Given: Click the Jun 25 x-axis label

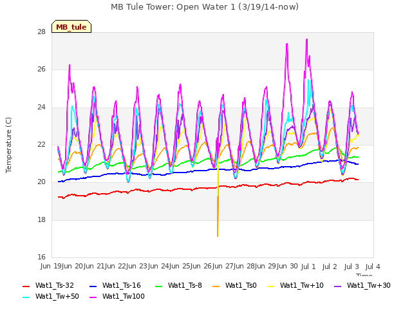Looking at the screenshot, I should coord(180,267).
